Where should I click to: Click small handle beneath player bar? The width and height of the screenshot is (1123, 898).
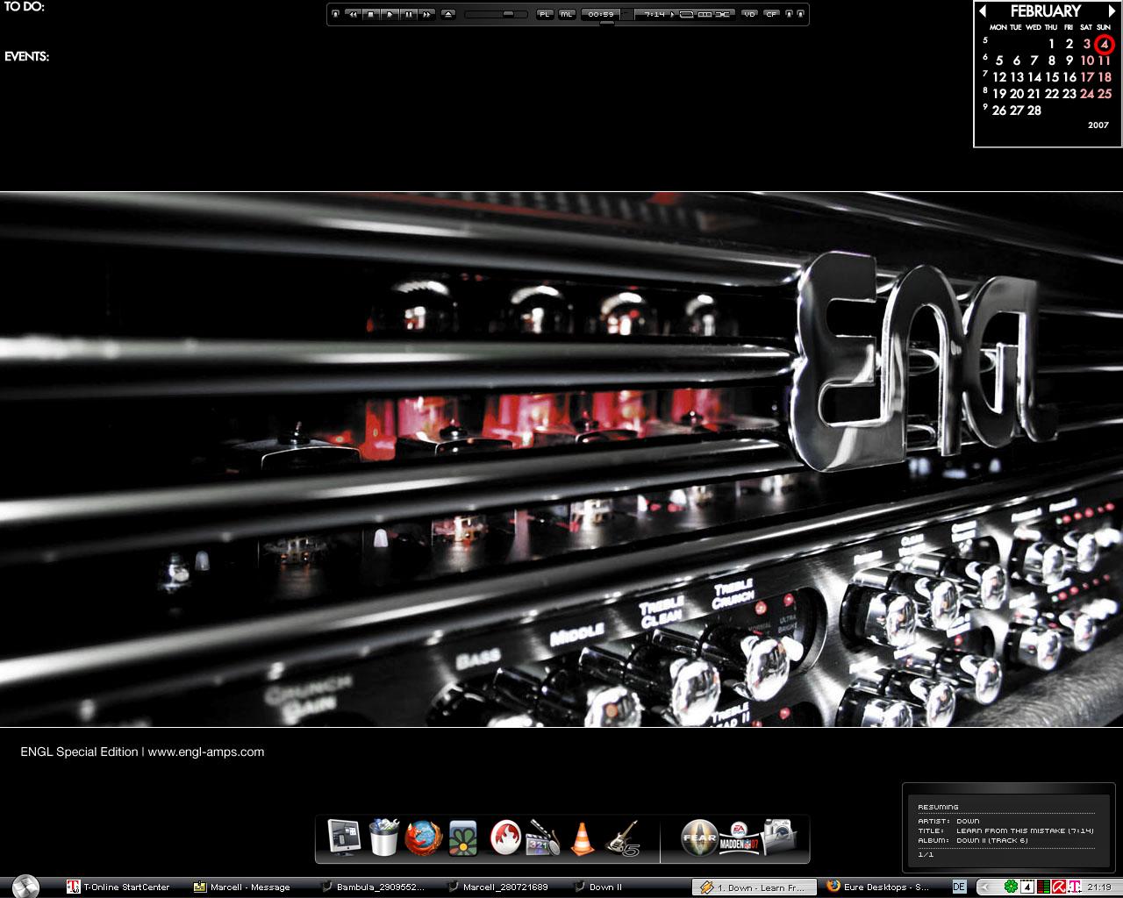tap(607, 23)
